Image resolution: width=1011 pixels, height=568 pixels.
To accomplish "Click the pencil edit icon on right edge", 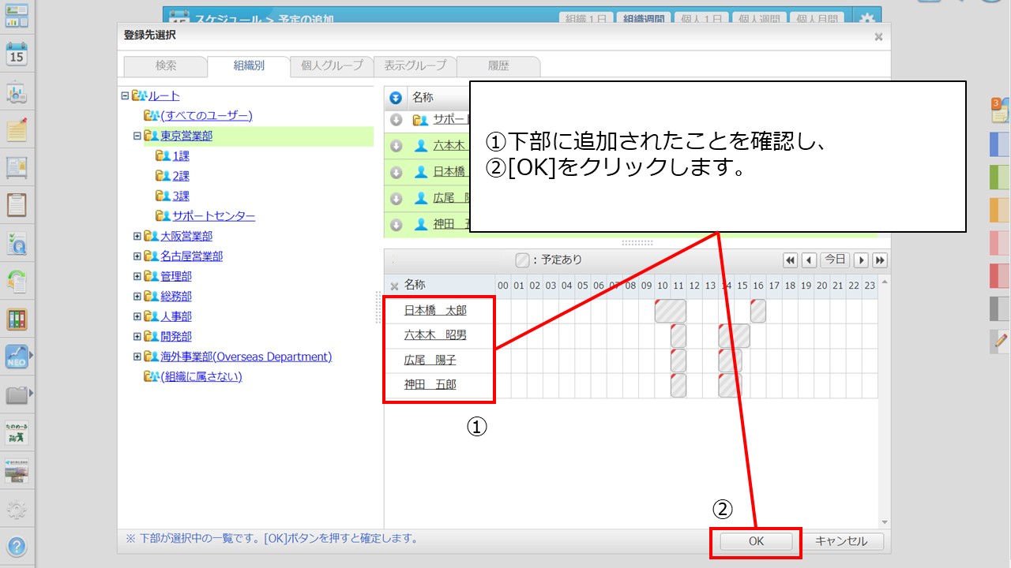I will point(999,341).
